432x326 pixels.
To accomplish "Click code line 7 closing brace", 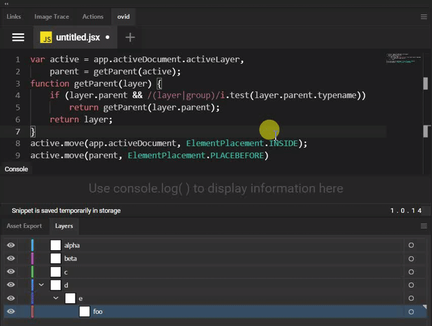I will pos(33,132).
